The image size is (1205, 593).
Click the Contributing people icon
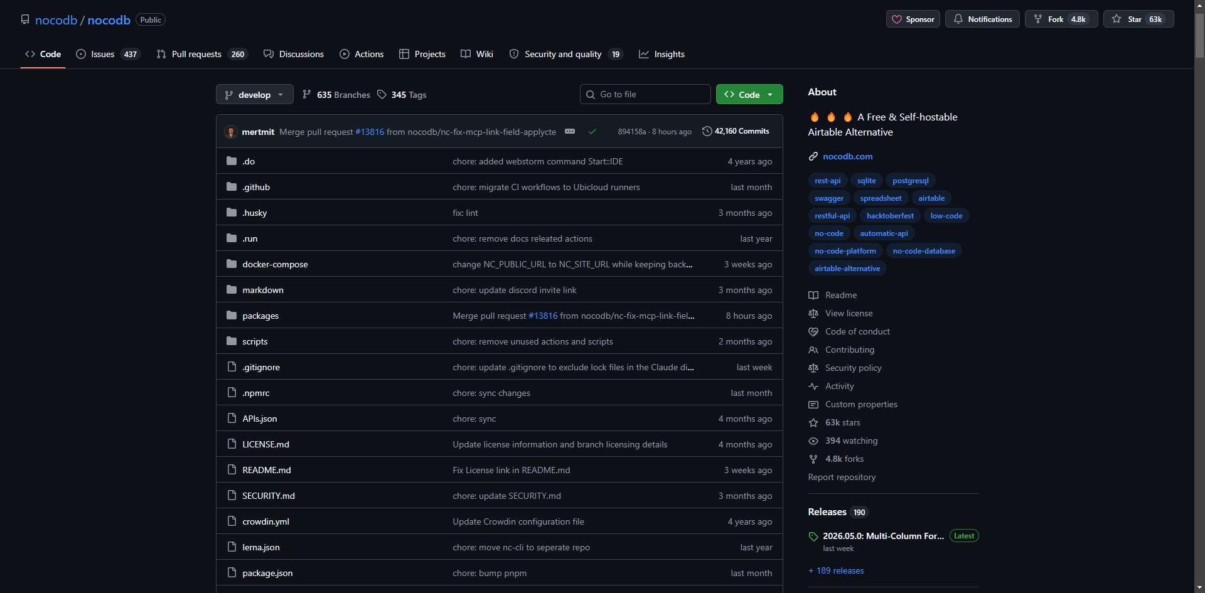[813, 350]
